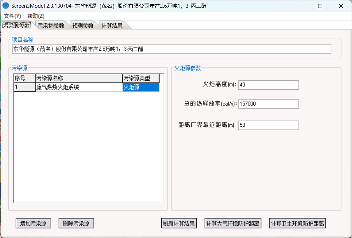352x238 pixels.
Task: Click the 污染源类型 column header
Action: click(141, 78)
